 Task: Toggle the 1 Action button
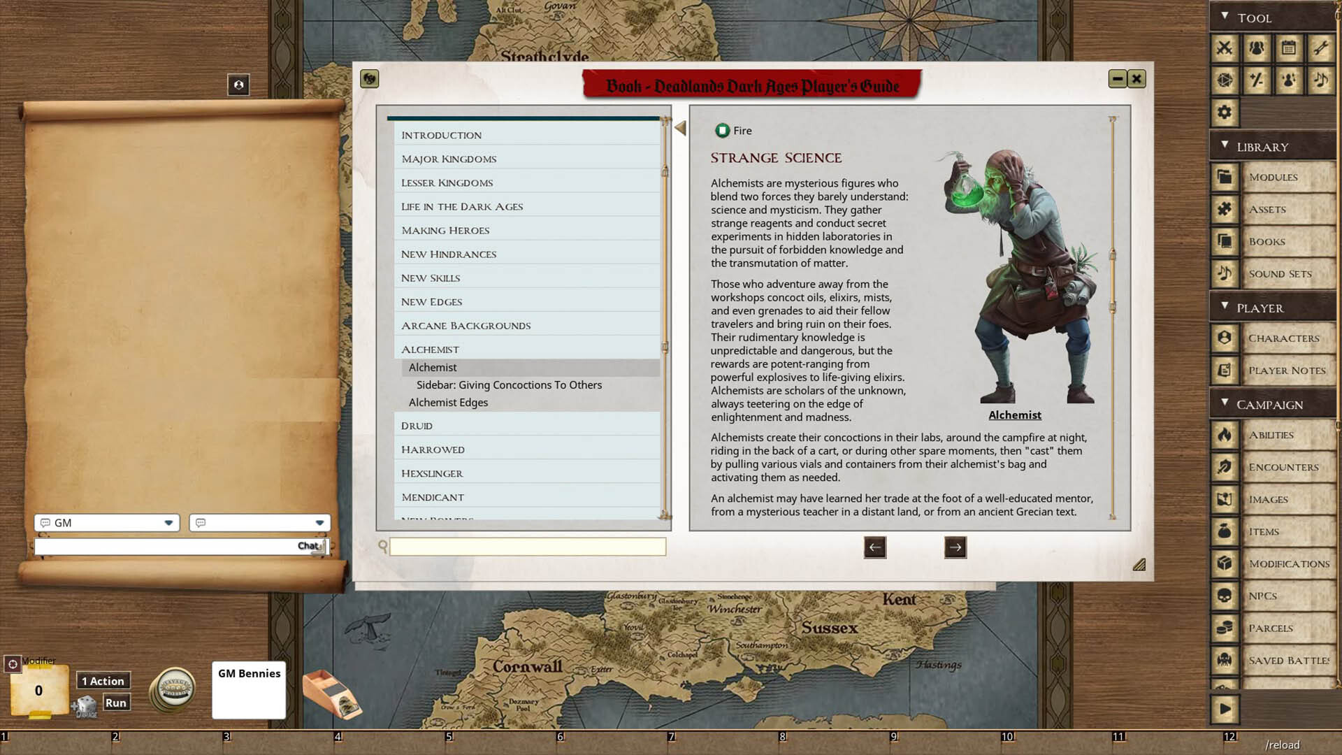(x=103, y=681)
